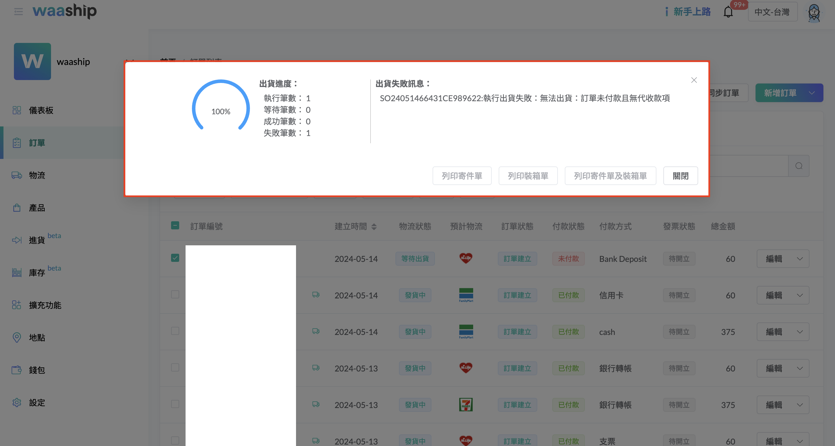Close dialog with the X icon

pos(694,80)
